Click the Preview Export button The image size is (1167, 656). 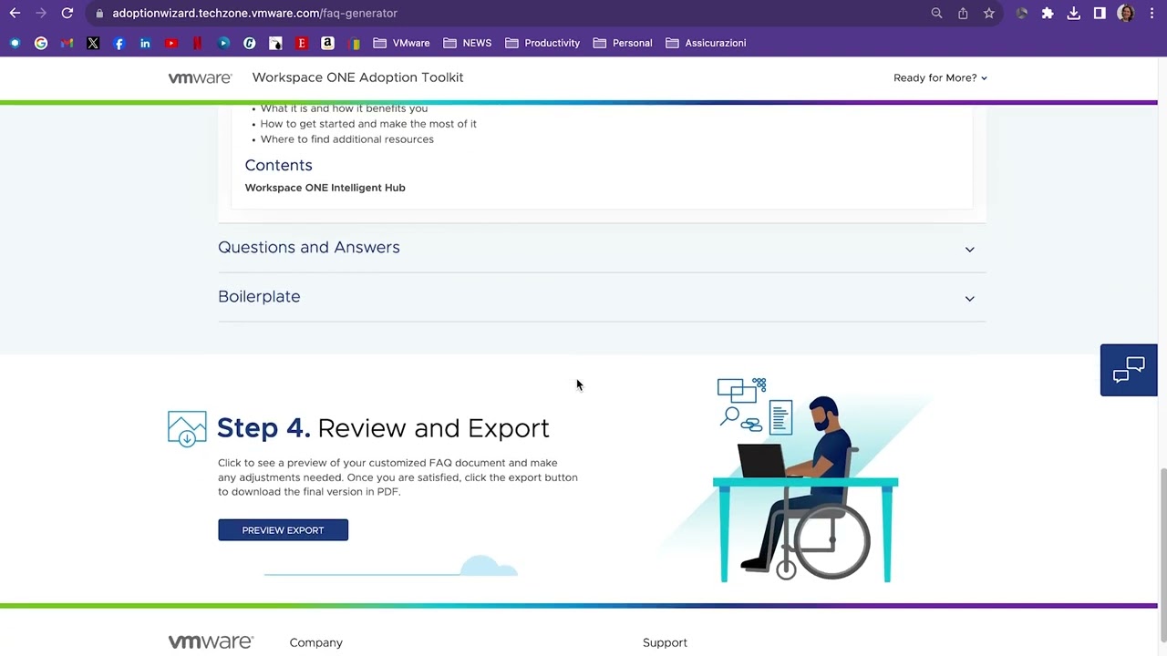283,530
